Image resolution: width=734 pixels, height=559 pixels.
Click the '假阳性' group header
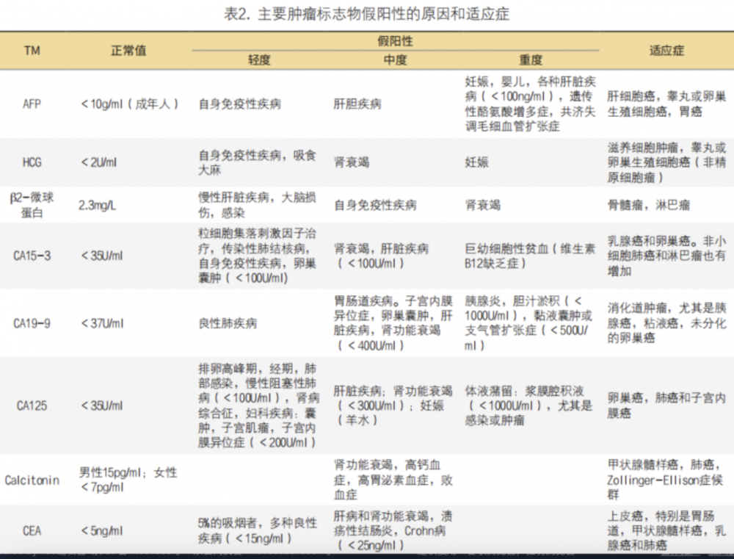(395, 41)
